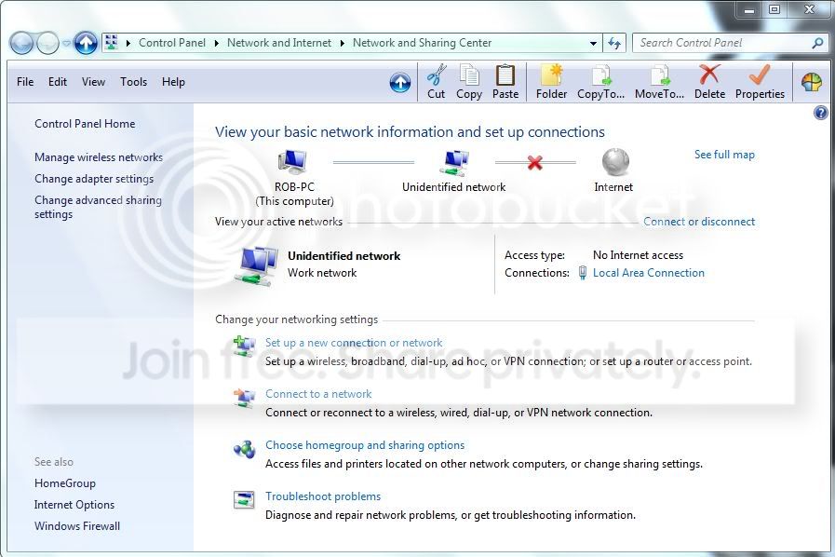
Task: Click Troubleshoot problems link
Action: [323, 496]
